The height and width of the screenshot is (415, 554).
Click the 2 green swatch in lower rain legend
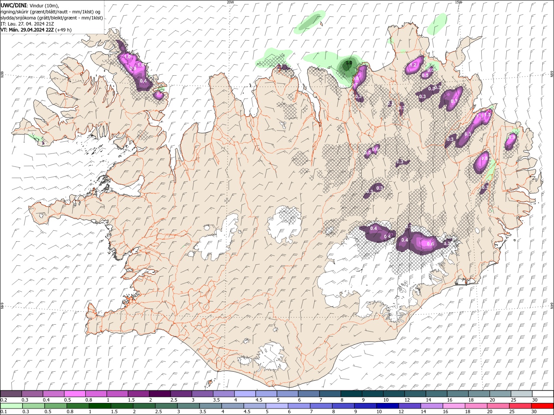pos(144,406)
